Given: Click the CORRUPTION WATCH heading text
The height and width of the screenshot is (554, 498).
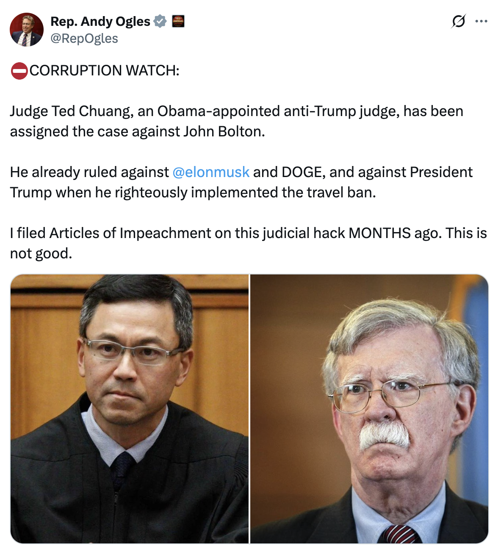Looking at the screenshot, I should 105,70.
